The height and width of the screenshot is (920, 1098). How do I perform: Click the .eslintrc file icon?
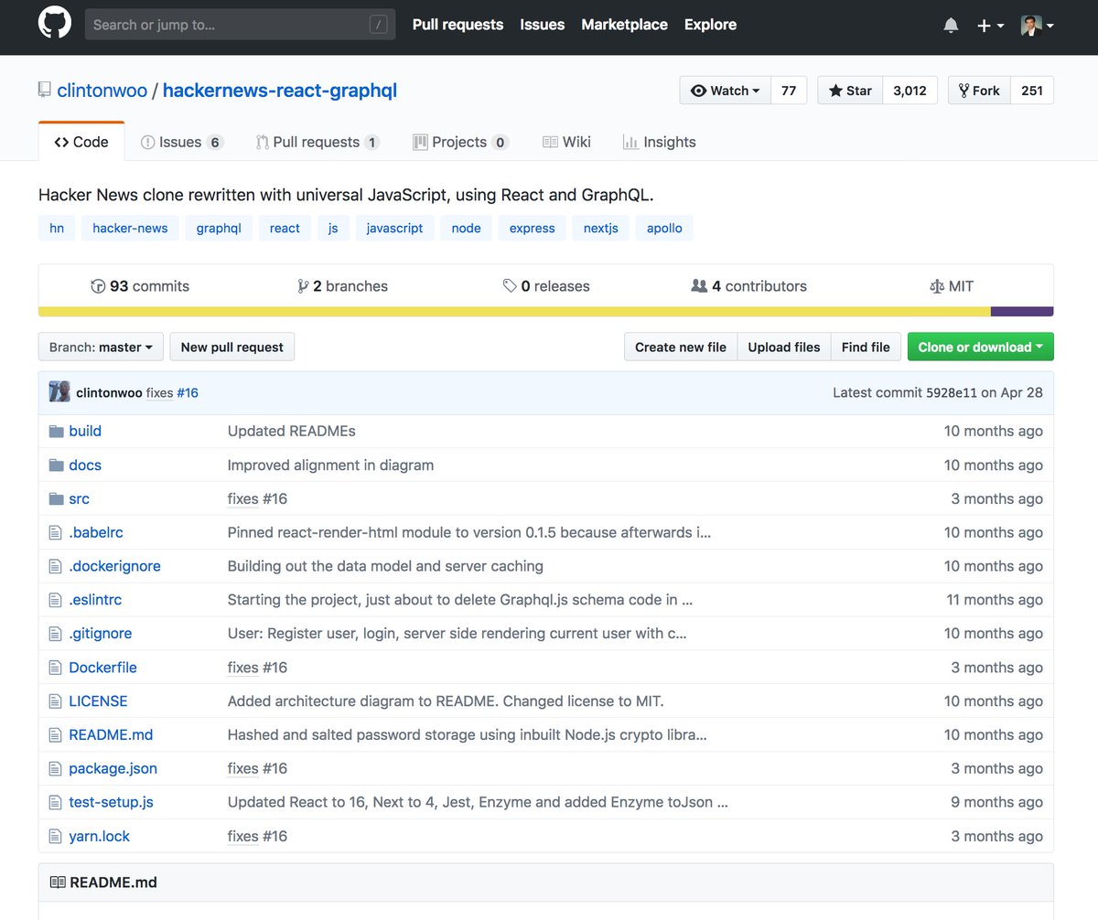[55, 600]
